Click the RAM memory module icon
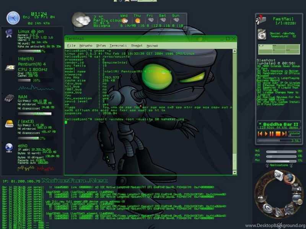This screenshot has height=229, width=306. pos(9,98)
